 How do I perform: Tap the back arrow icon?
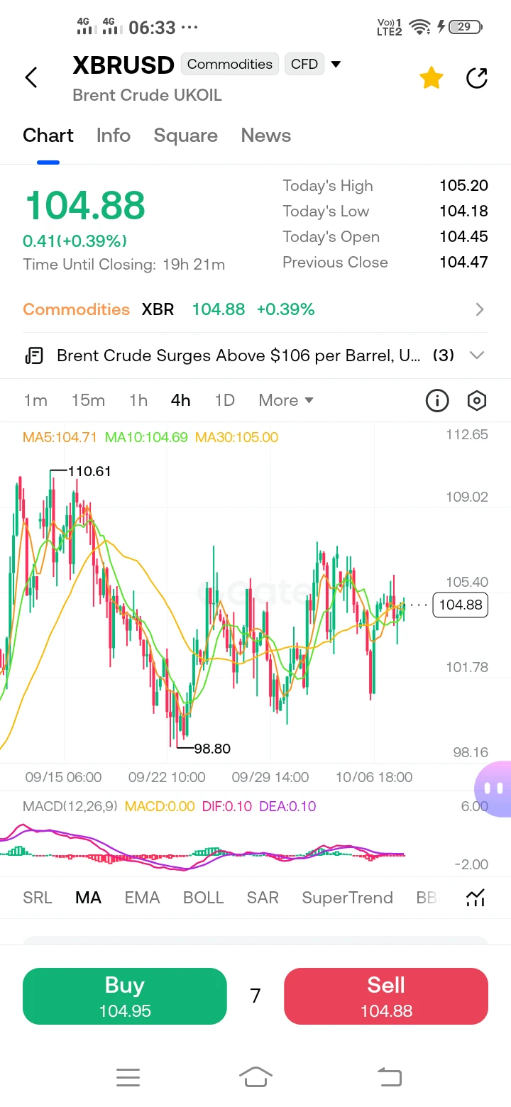click(x=31, y=77)
